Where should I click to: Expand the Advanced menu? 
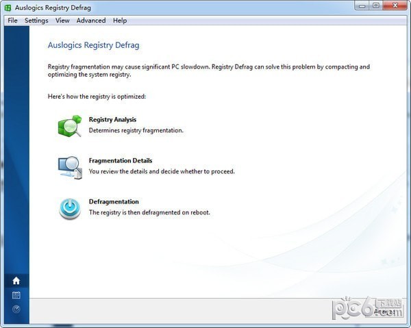pos(91,21)
